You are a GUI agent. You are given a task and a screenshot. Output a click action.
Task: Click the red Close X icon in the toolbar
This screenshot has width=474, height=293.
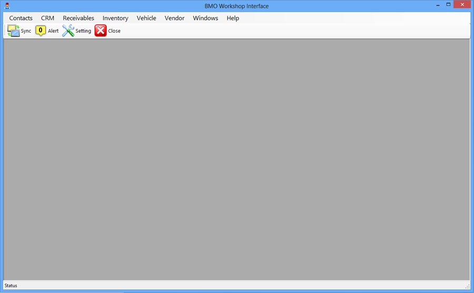pos(101,31)
